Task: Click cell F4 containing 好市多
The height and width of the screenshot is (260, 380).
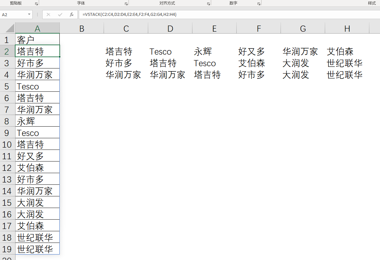Action: pos(259,75)
